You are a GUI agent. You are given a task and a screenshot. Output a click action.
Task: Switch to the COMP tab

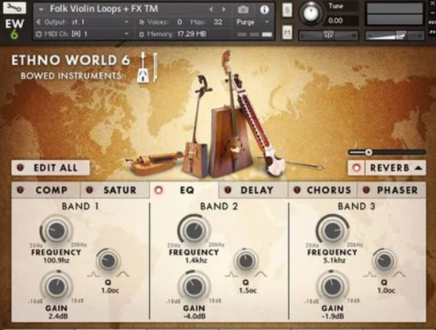(46, 190)
